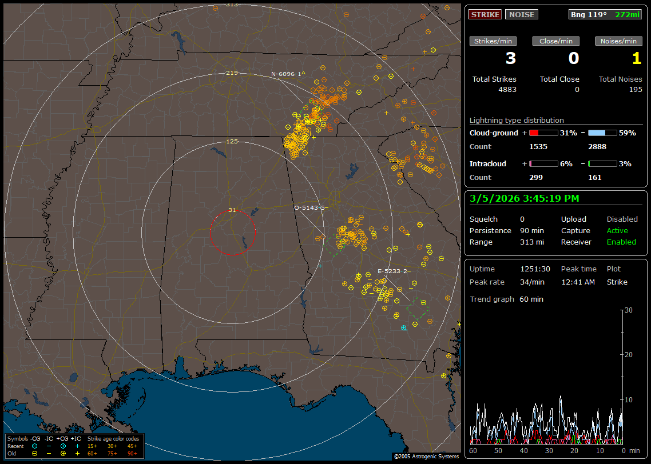Select storm label O-5143-5 on the map
The height and width of the screenshot is (464, 651).
point(311,207)
